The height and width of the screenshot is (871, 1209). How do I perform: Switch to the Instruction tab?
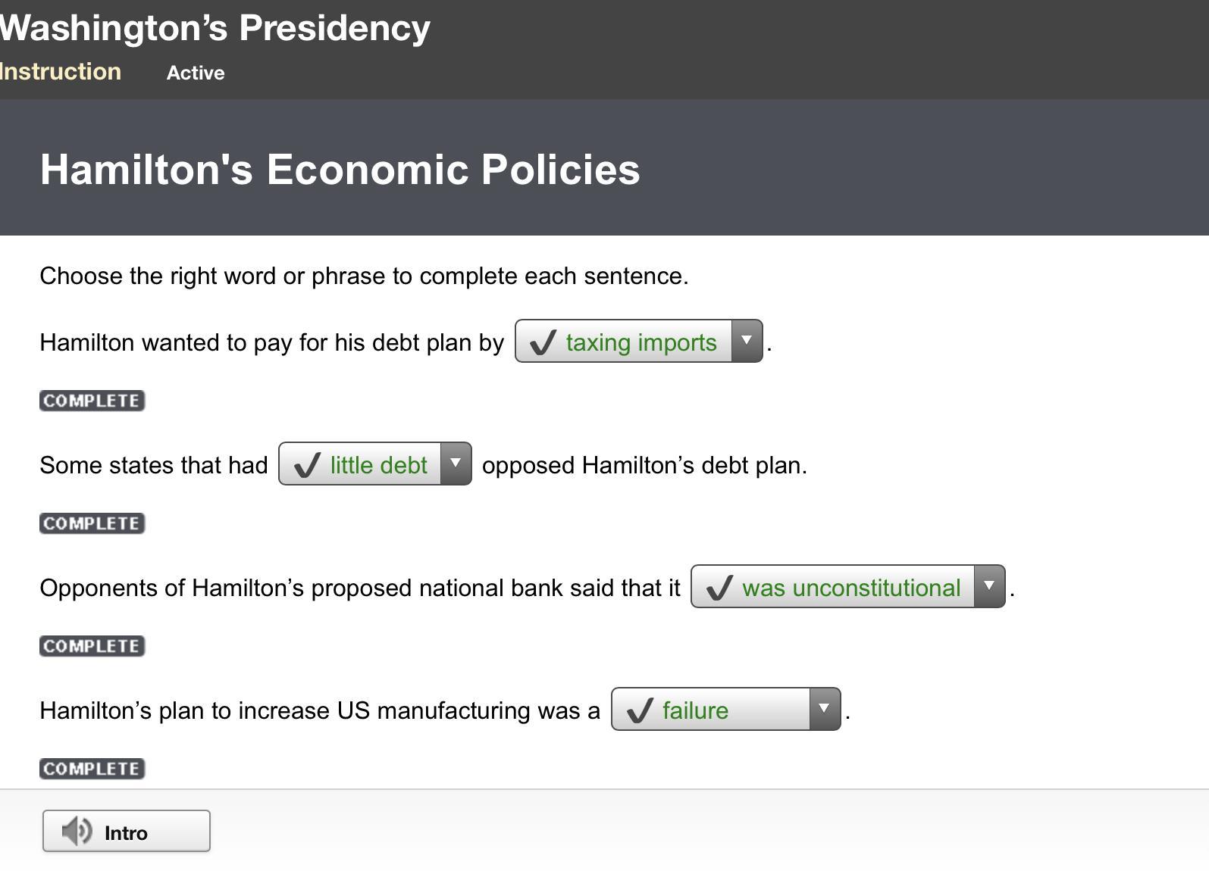coord(61,72)
